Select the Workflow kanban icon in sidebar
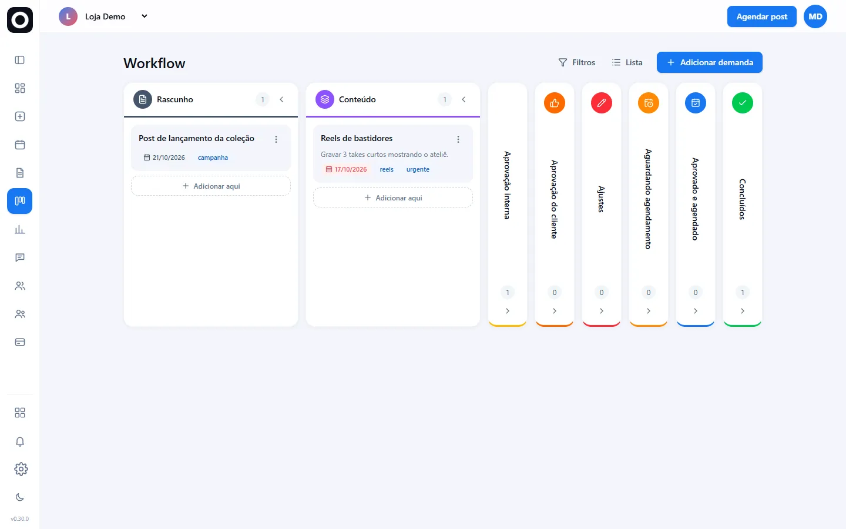846x529 pixels. [20, 201]
